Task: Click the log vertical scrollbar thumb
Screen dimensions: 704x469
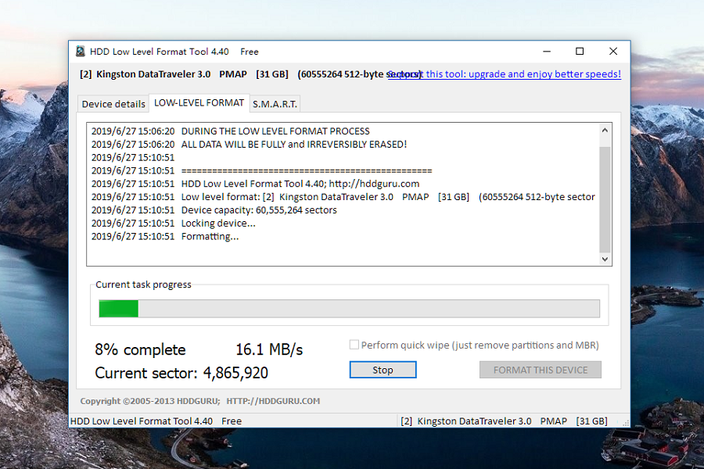Action: point(605,199)
